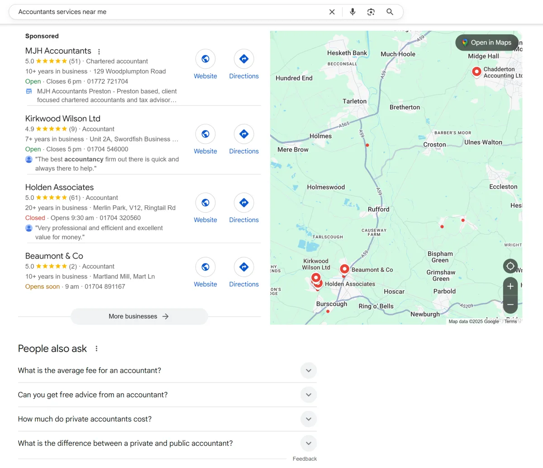The image size is (543, 468).
Task: Select the Chadderton Accounting map pin
Action: (476, 72)
